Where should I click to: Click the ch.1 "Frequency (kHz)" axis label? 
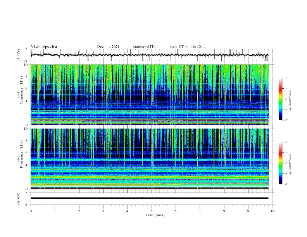point(21,89)
